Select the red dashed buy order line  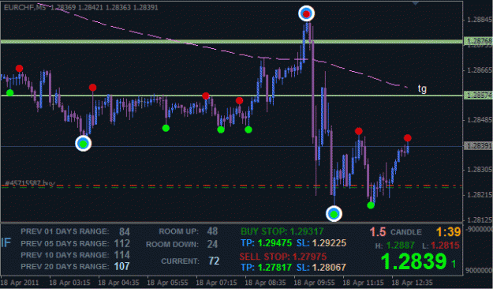coord(232,185)
